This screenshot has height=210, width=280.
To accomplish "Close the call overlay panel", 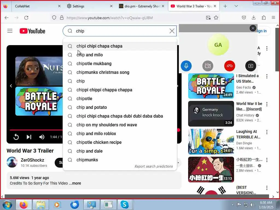I will click(253, 28).
